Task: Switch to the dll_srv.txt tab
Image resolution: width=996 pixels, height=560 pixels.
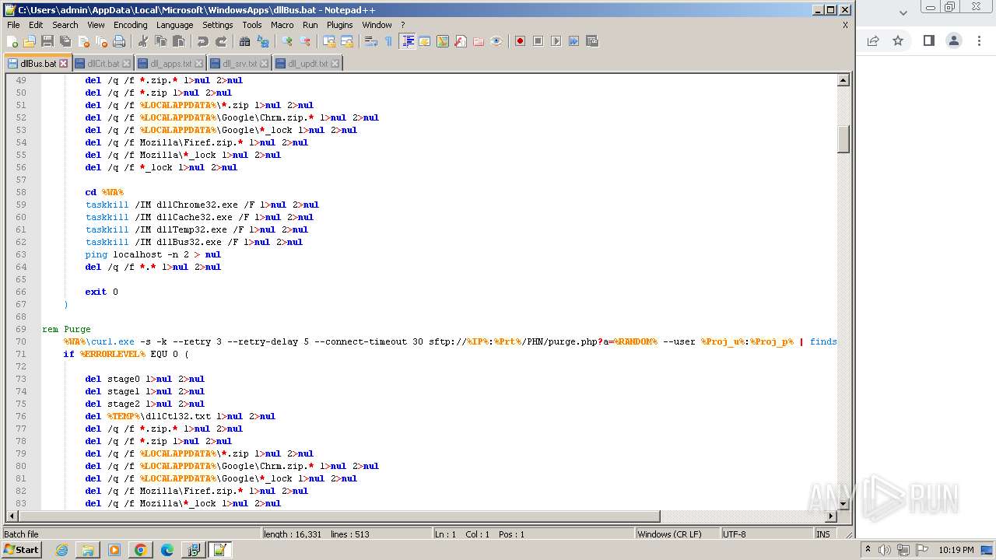Action: coord(240,64)
